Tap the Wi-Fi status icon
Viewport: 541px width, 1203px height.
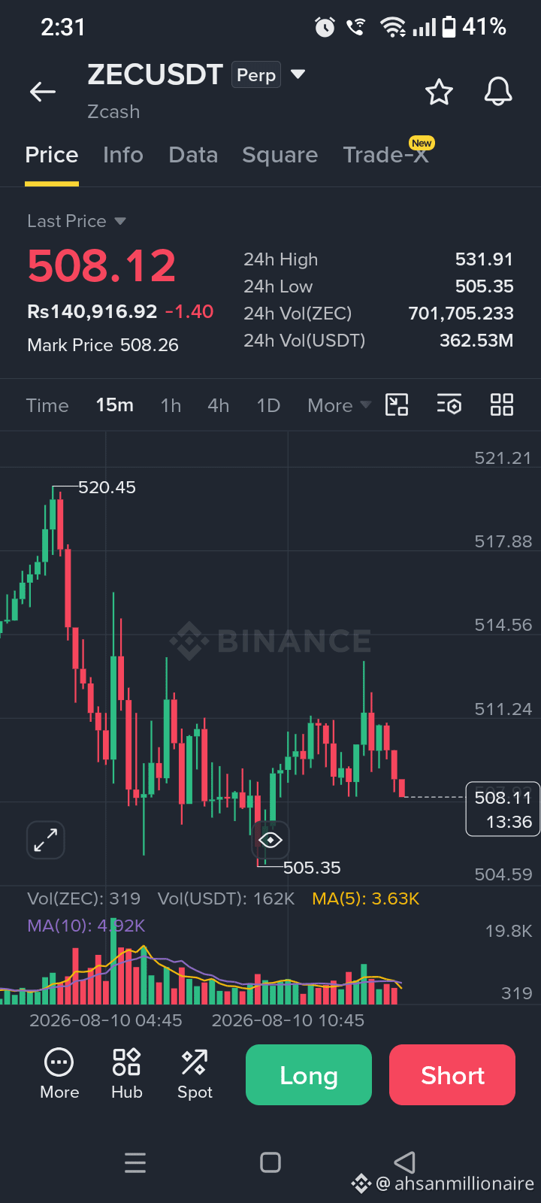click(x=392, y=28)
